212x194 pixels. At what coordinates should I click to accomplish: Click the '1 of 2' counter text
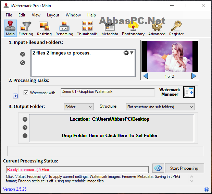click(x=169, y=76)
